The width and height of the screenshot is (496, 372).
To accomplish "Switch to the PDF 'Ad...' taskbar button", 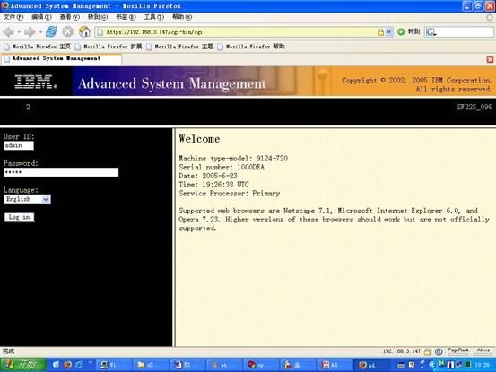I will (335, 365).
